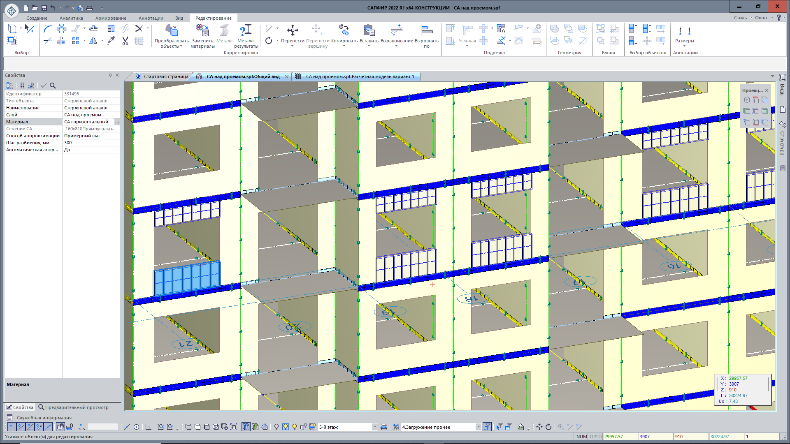Viewport: 790px width, 444px height.
Task: Toggle the first snap mode button in bottom toolbar
Action: tap(12, 427)
